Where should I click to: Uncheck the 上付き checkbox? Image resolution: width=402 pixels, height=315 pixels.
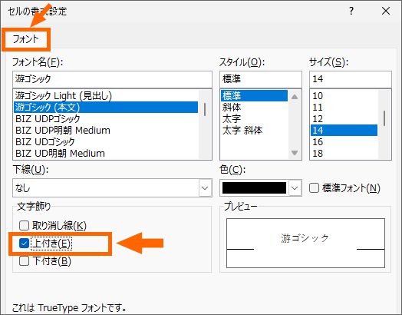[24, 244]
